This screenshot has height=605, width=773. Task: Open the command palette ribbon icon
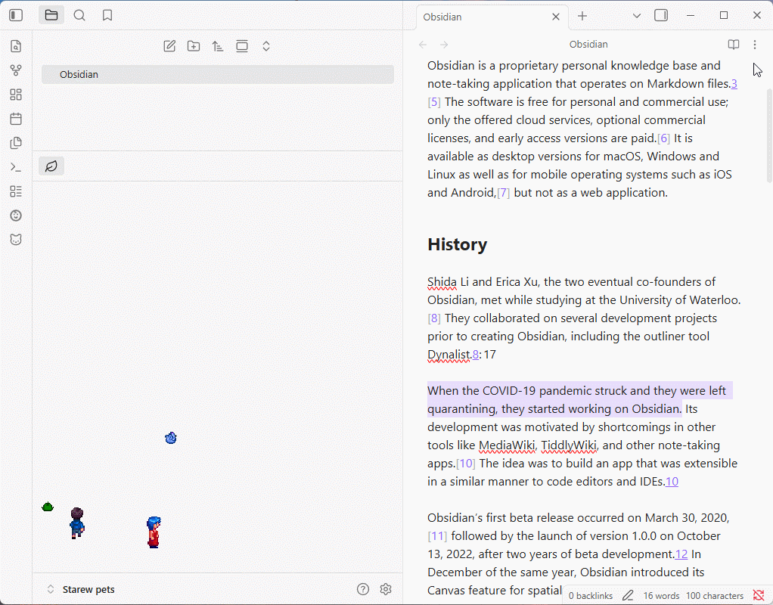click(16, 167)
